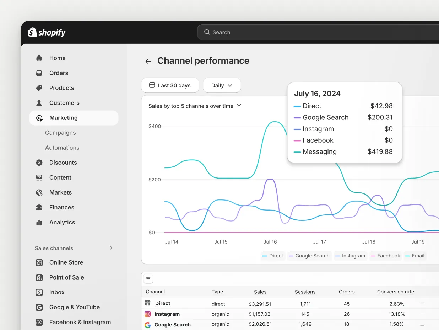Click the Facebook & Instagram Meta icon

[x=39, y=322]
